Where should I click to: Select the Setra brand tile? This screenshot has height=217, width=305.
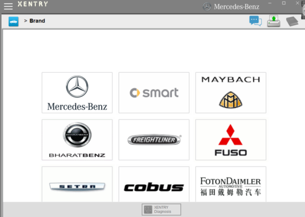point(77,184)
